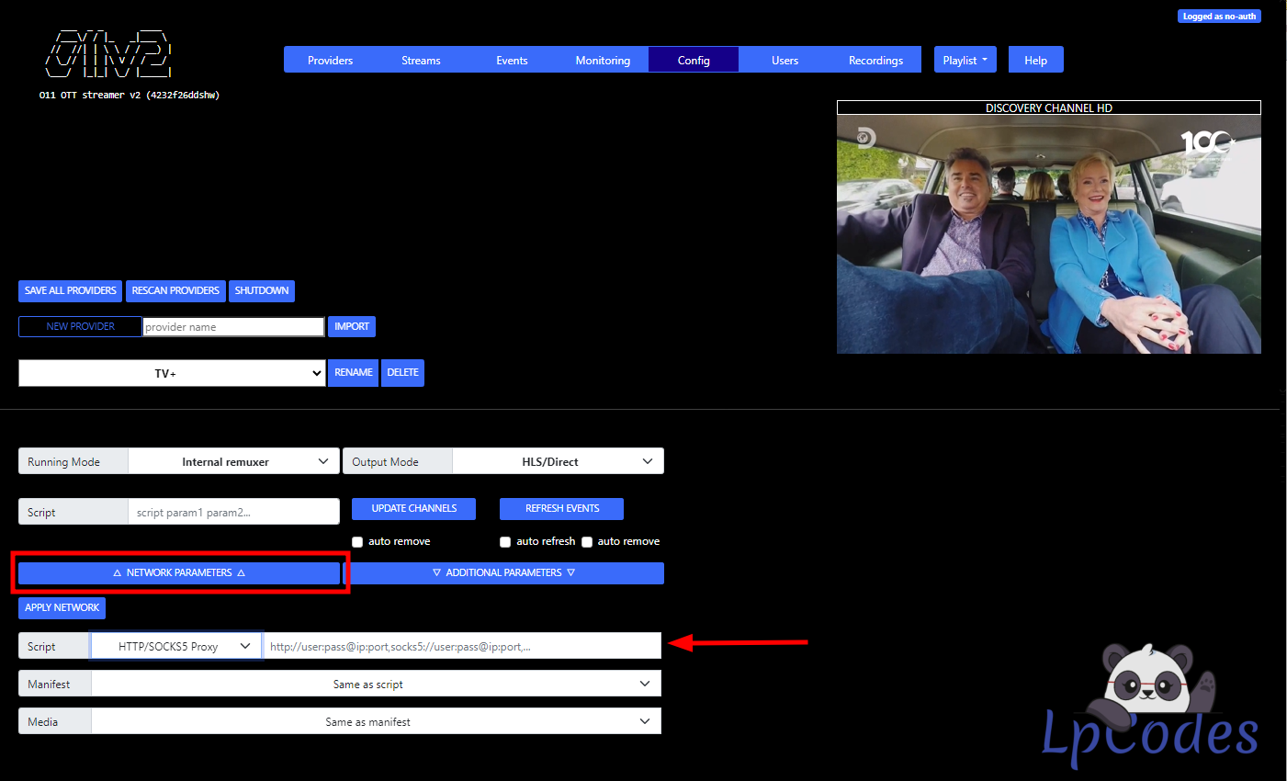Open the Playlist dropdown menu
The image size is (1287, 781).
pyautogui.click(x=965, y=59)
